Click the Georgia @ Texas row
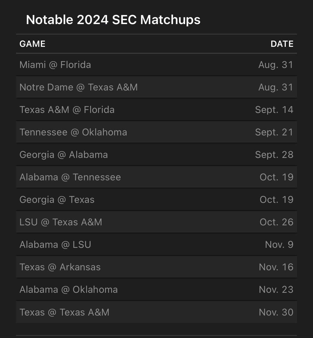This screenshot has width=313, height=338. point(156,200)
